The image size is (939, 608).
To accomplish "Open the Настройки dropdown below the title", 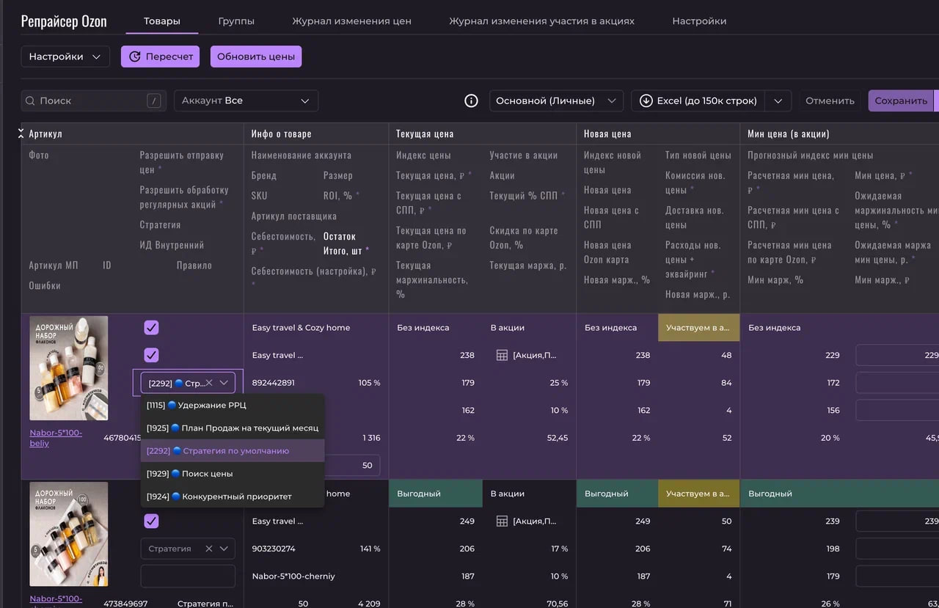I will [x=65, y=56].
